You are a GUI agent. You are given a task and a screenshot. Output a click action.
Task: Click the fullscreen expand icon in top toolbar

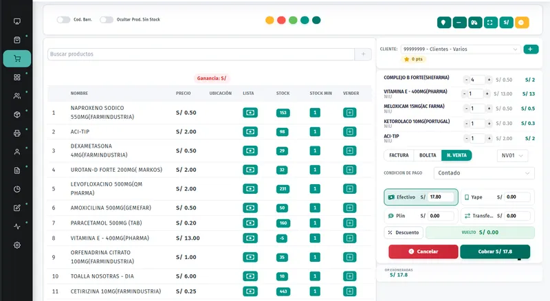pos(490,23)
